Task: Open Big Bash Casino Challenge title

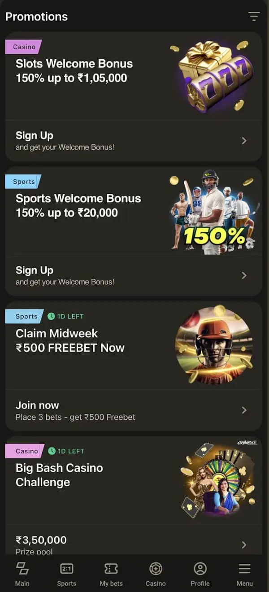Action: 59,475
